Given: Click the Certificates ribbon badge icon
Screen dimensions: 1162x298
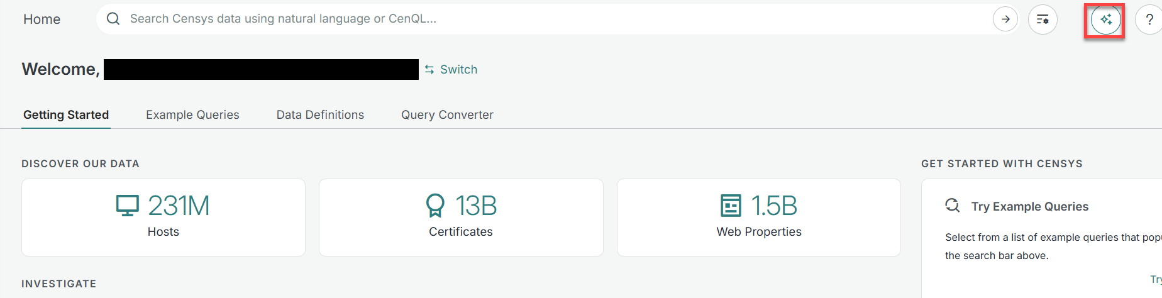Looking at the screenshot, I should tap(435, 206).
